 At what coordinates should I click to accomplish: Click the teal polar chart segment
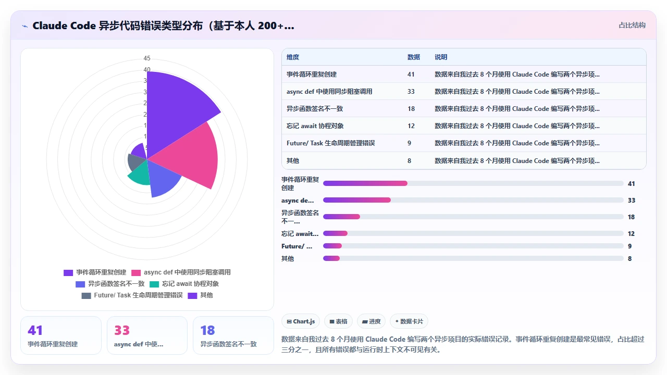coord(140,174)
